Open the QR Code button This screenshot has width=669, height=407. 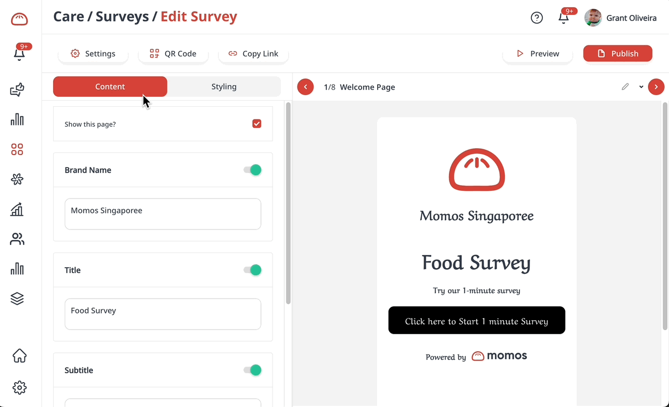[x=173, y=54]
